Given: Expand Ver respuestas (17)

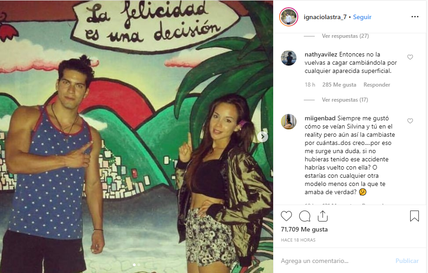Looking at the screenshot, I should (x=345, y=100).
